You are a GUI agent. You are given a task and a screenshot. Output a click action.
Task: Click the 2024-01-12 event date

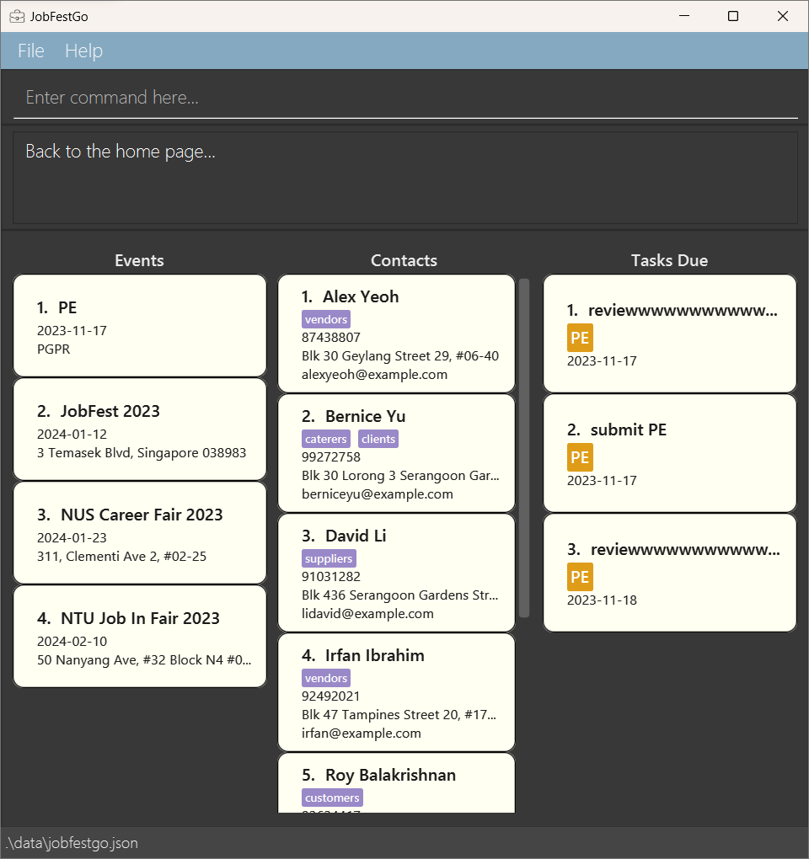click(x=72, y=434)
